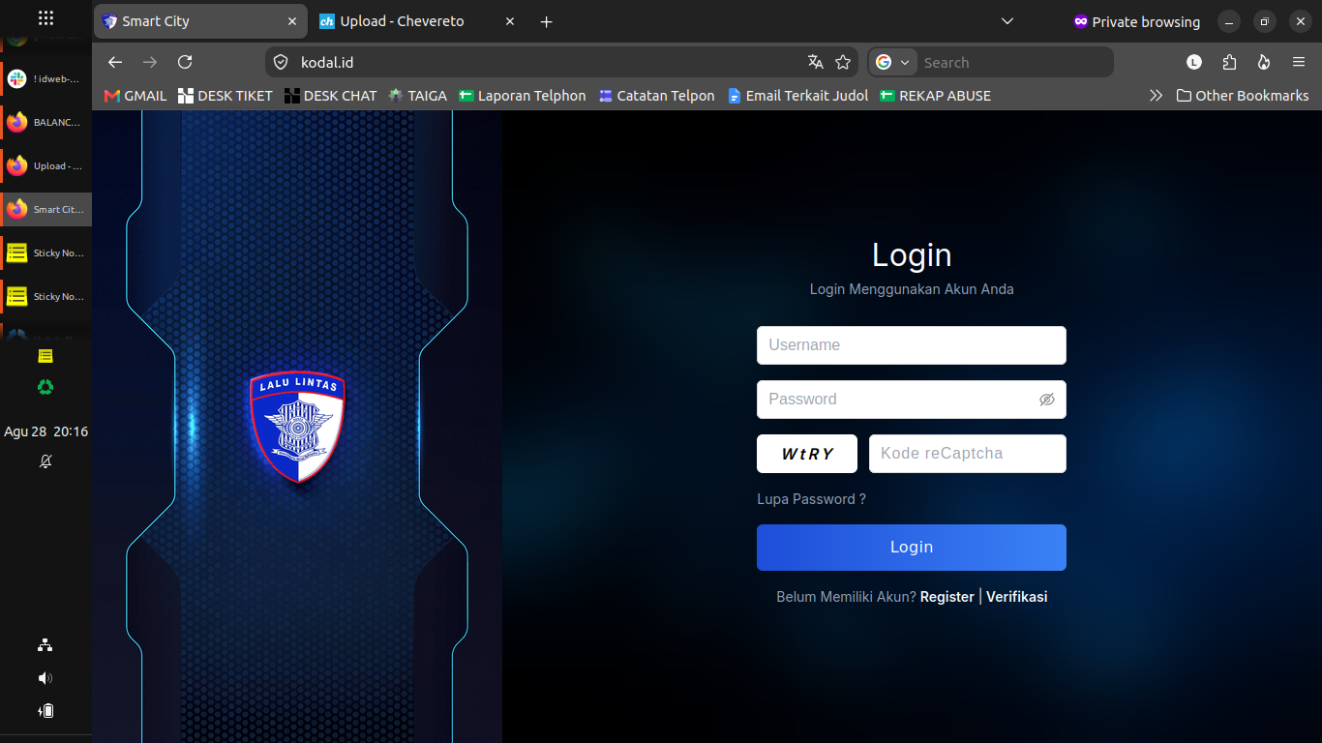This screenshot has height=743, width=1322.
Task: Switch to the Upload - Chevereto tab
Action: [x=418, y=21]
